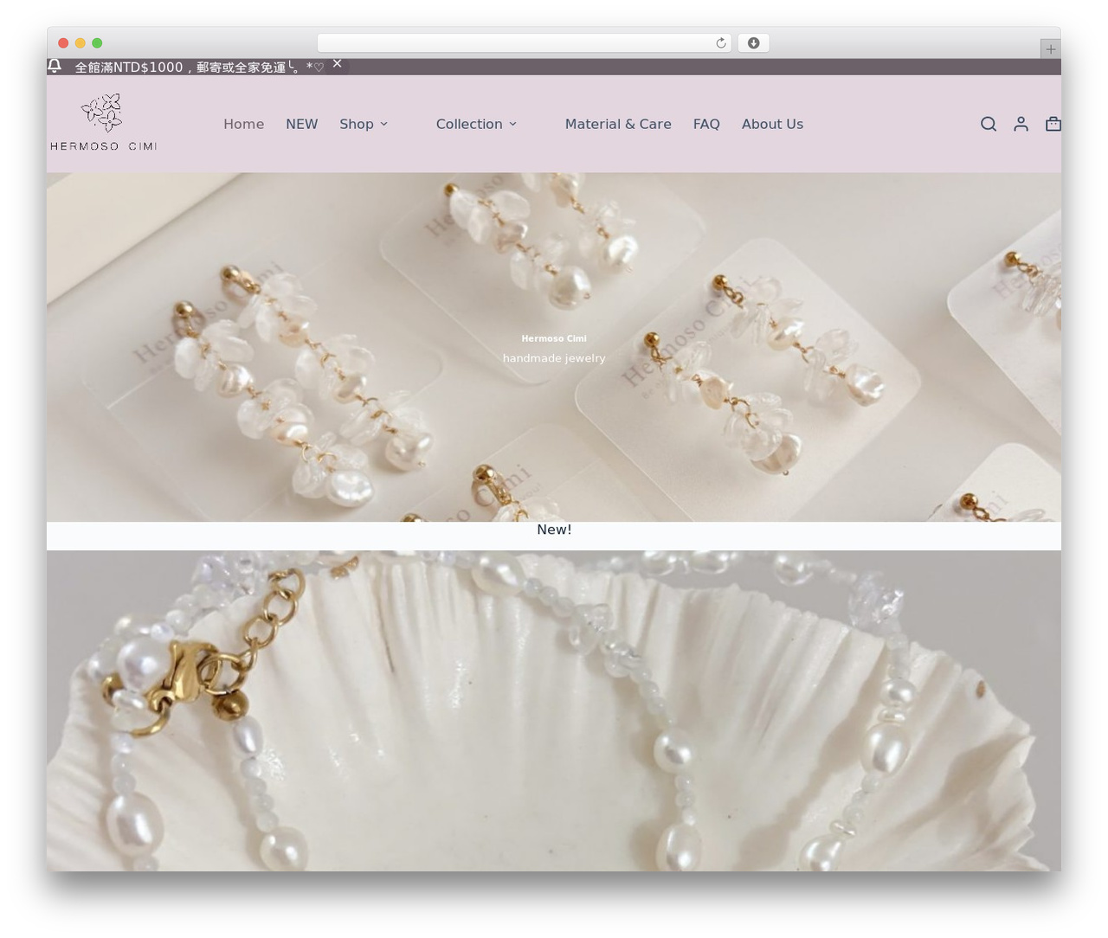Click the "Hermoso Cimi" banner title
This screenshot has height=938, width=1108.
pyautogui.click(x=554, y=338)
